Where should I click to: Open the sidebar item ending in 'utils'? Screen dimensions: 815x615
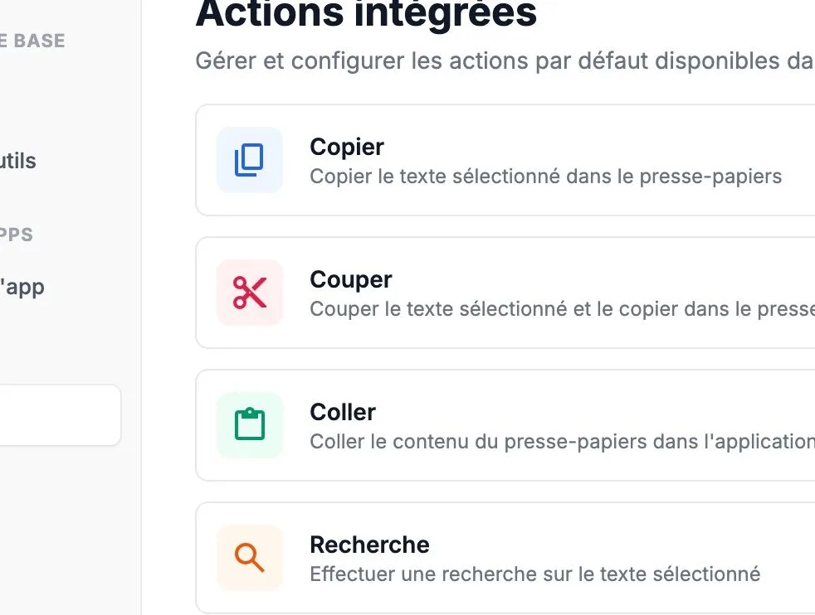17,161
